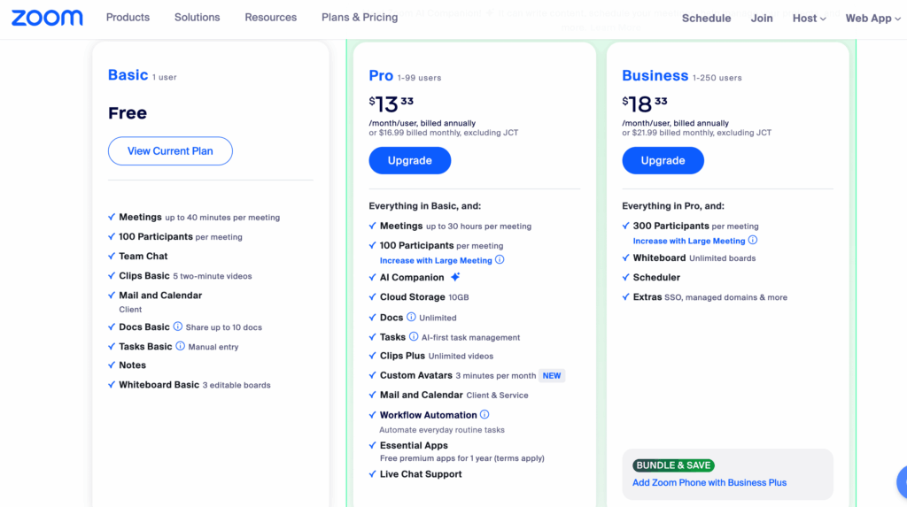The height and width of the screenshot is (507, 907).
Task: Open the Solutions navigation menu
Action: pos(197,17)
